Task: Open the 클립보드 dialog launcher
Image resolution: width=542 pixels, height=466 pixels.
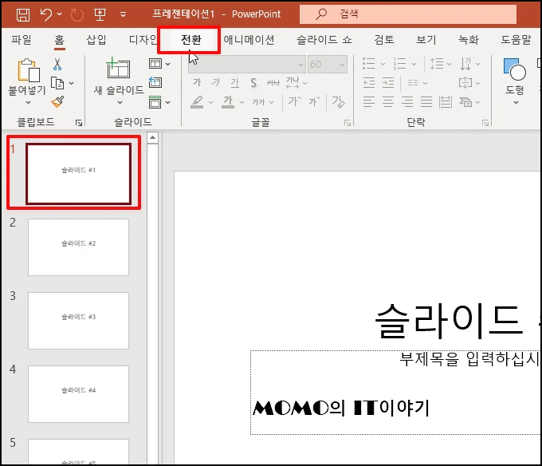Action: (79, 122)
